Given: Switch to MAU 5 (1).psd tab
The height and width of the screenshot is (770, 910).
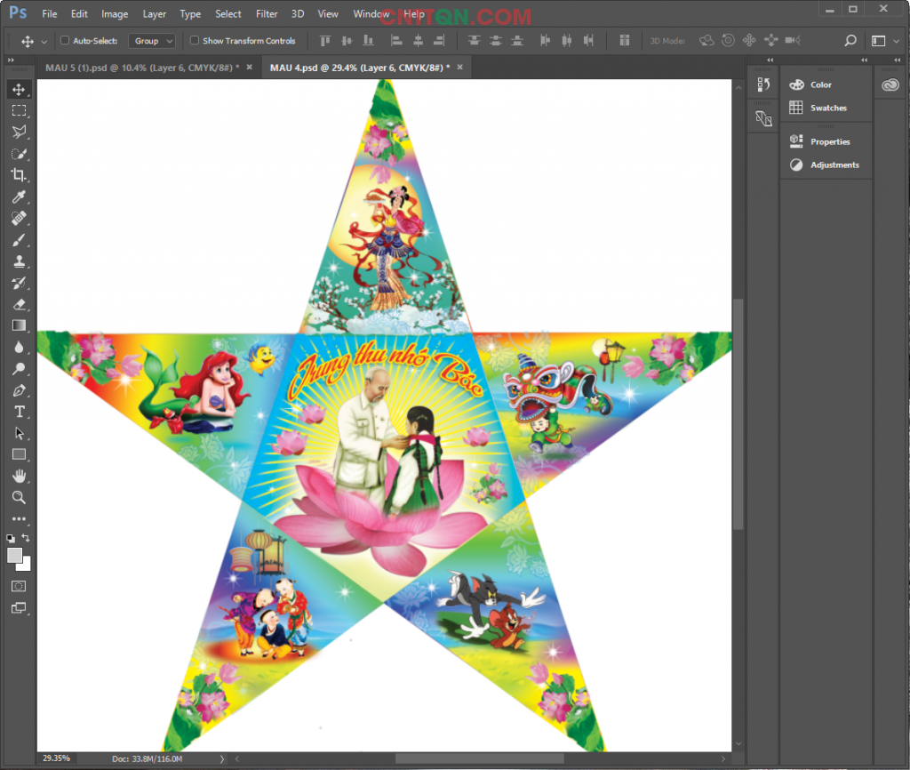Looking at the screenshot, I should (142, 68).
